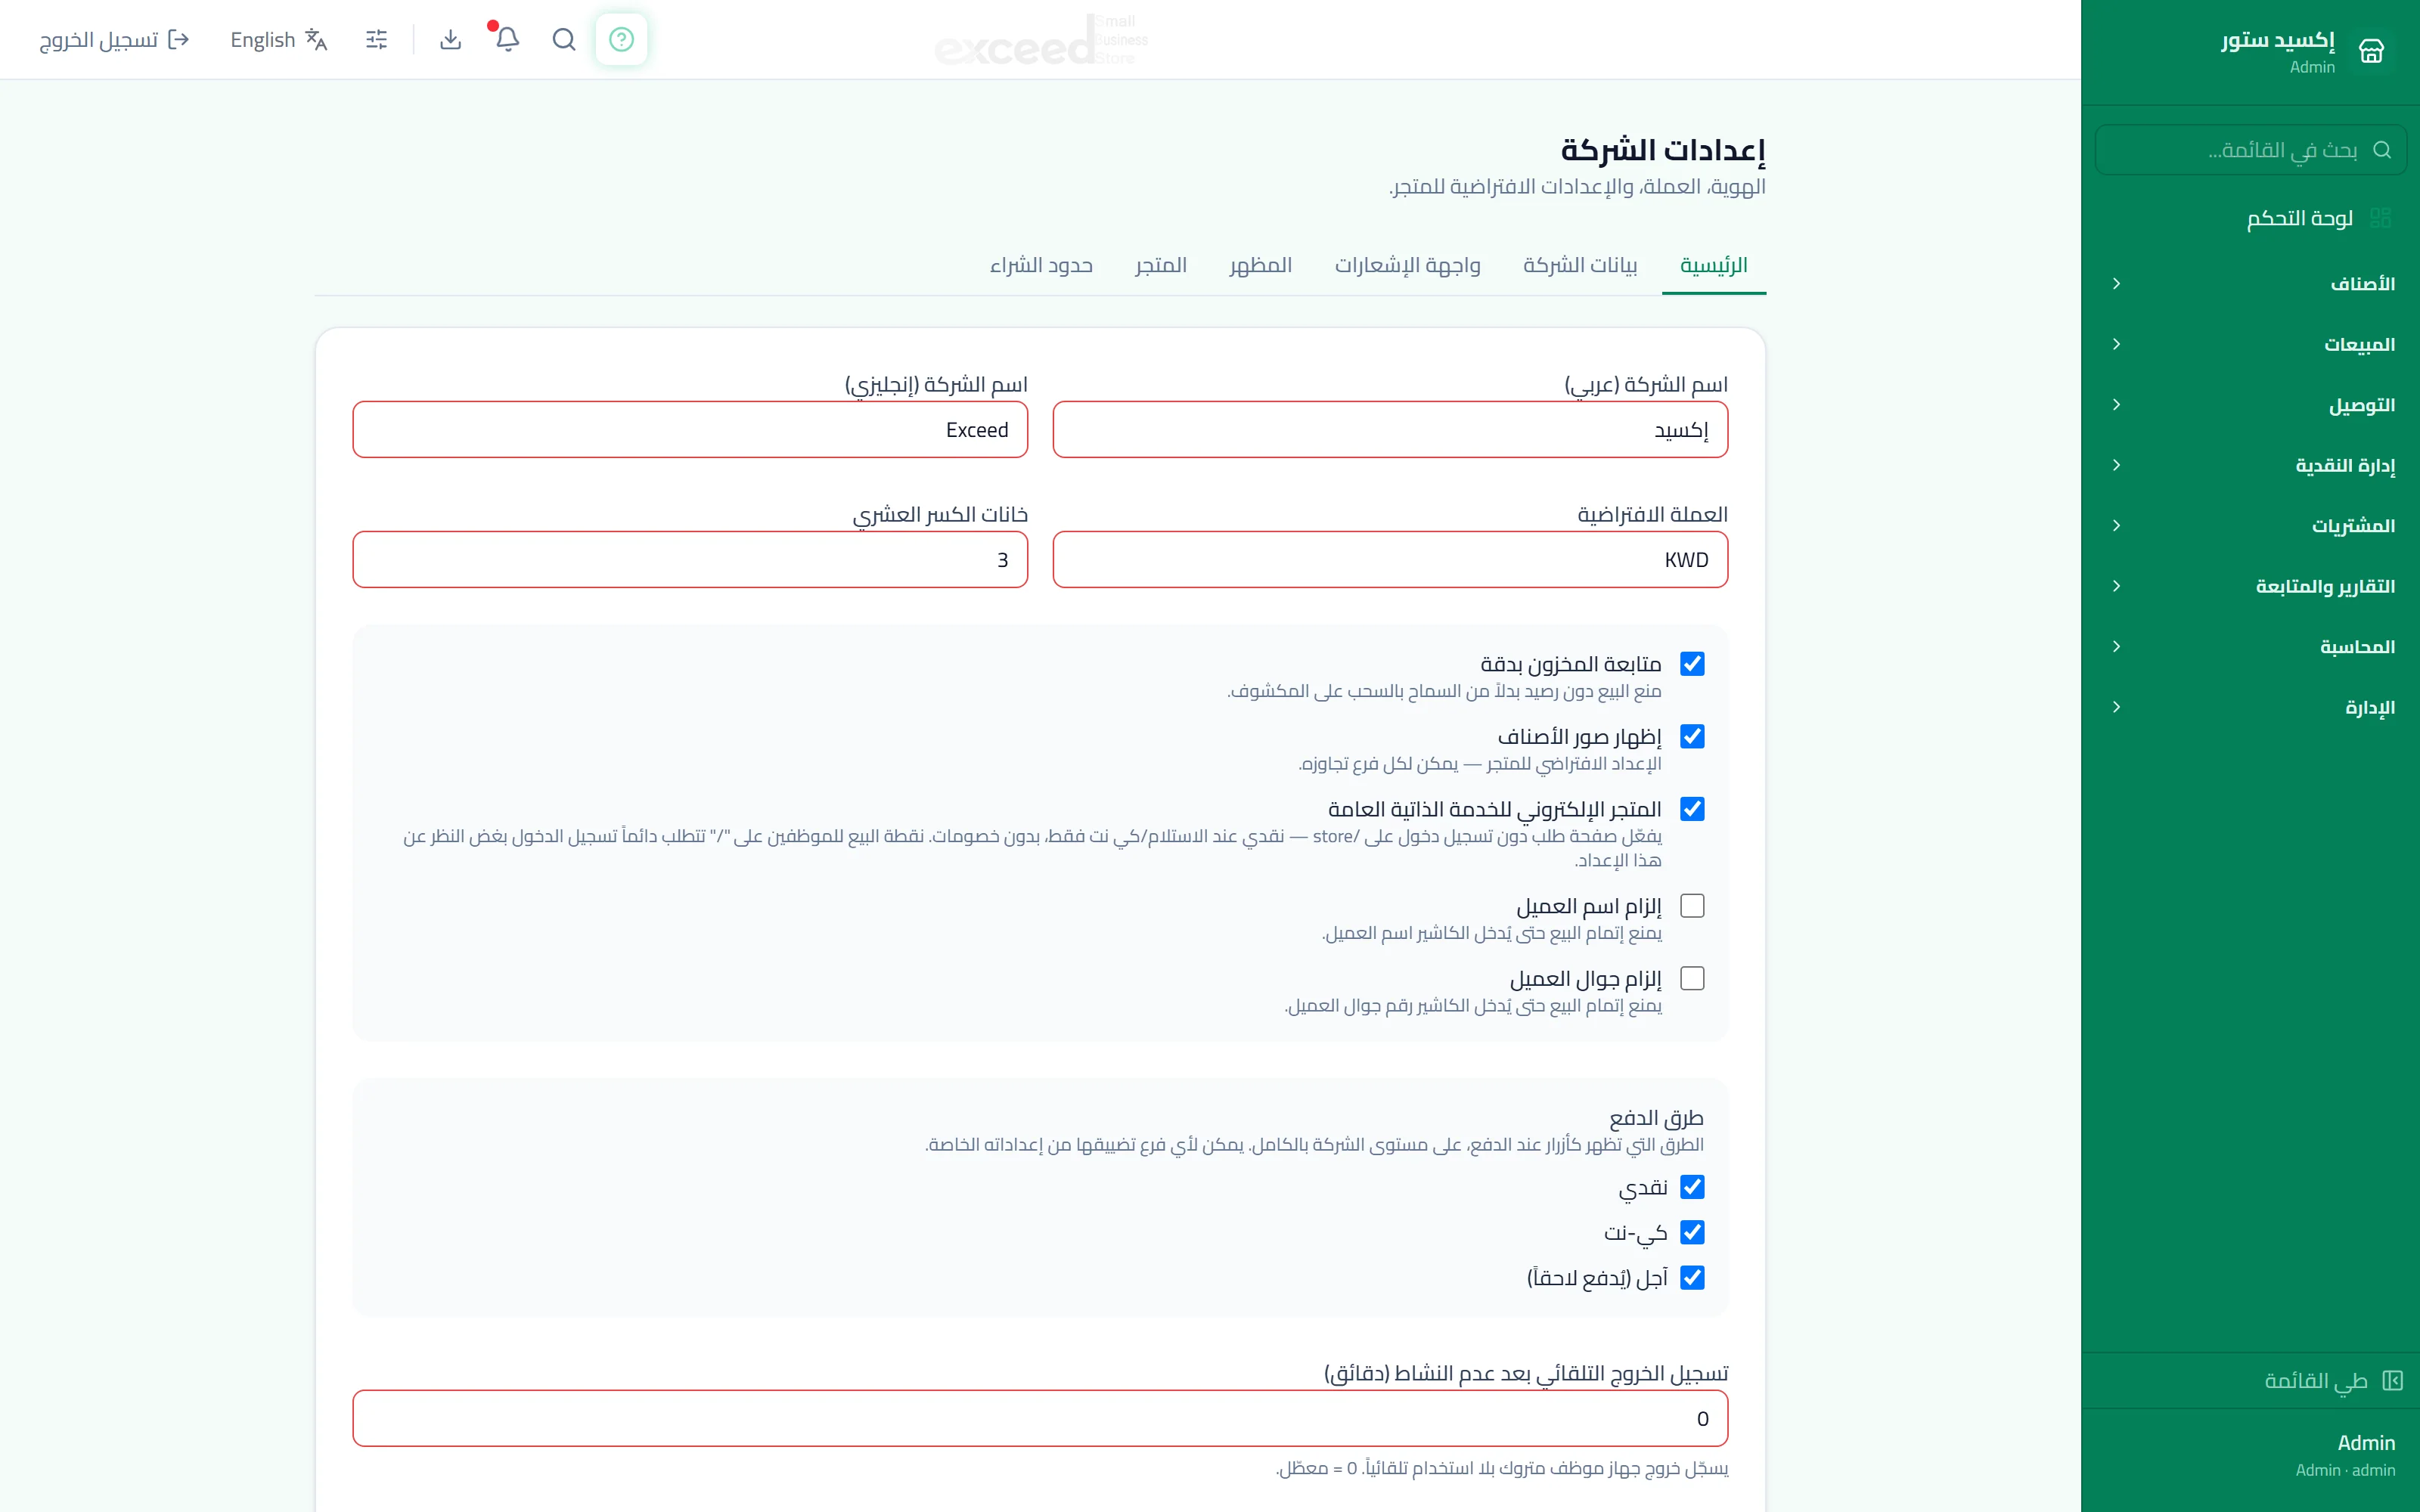Click the logout arrow icon

coord(179,39)
